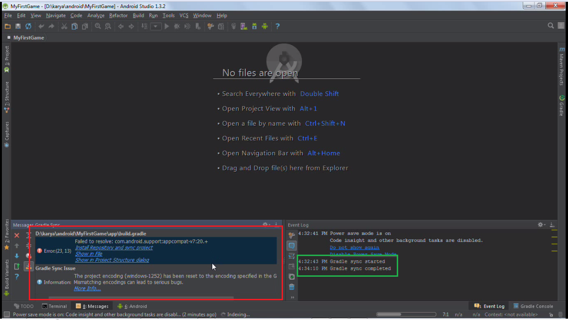Viewport: 568px width, 321px height.
Task: Click the Redo arrow icon
Action: click(51, 26)
